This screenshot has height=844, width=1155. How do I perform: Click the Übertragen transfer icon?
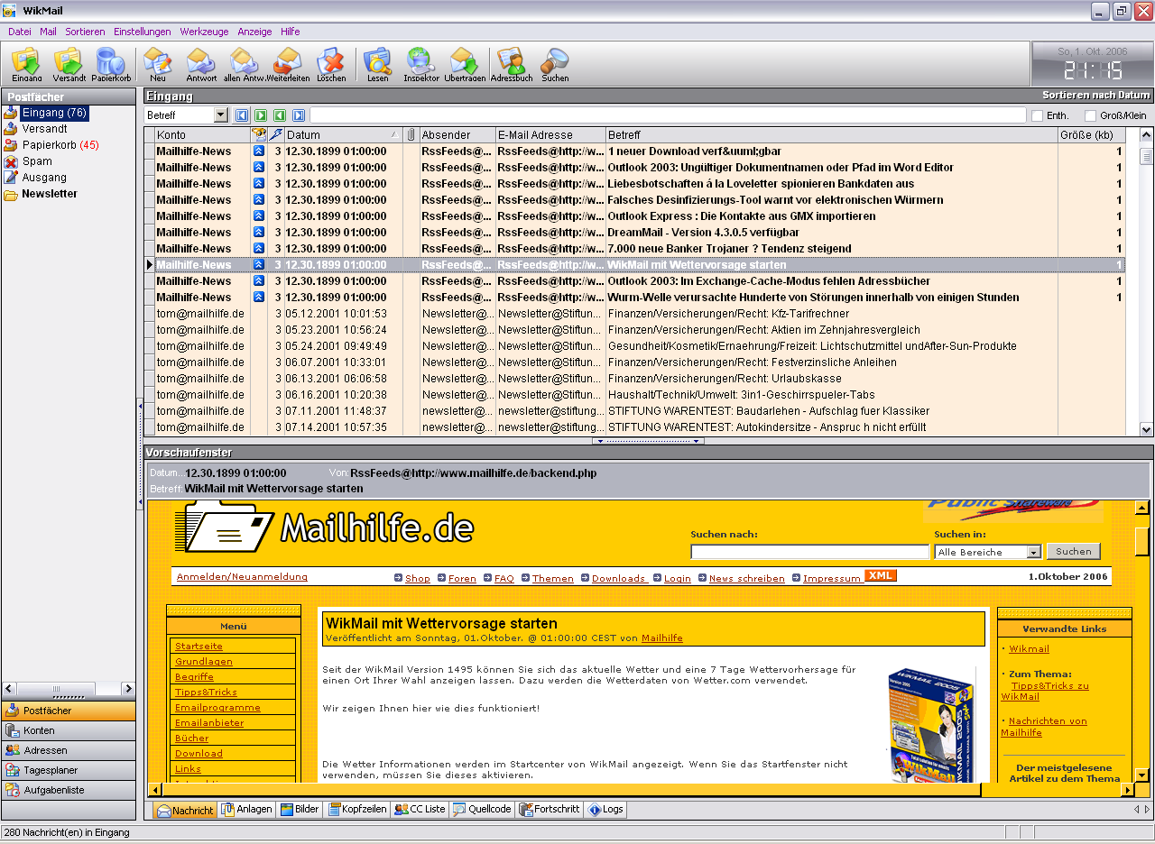(x=465, y=64)
